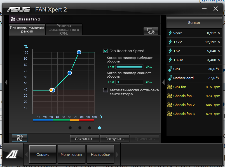Click the fan speed-up reaction slider

tap(130, 67)
